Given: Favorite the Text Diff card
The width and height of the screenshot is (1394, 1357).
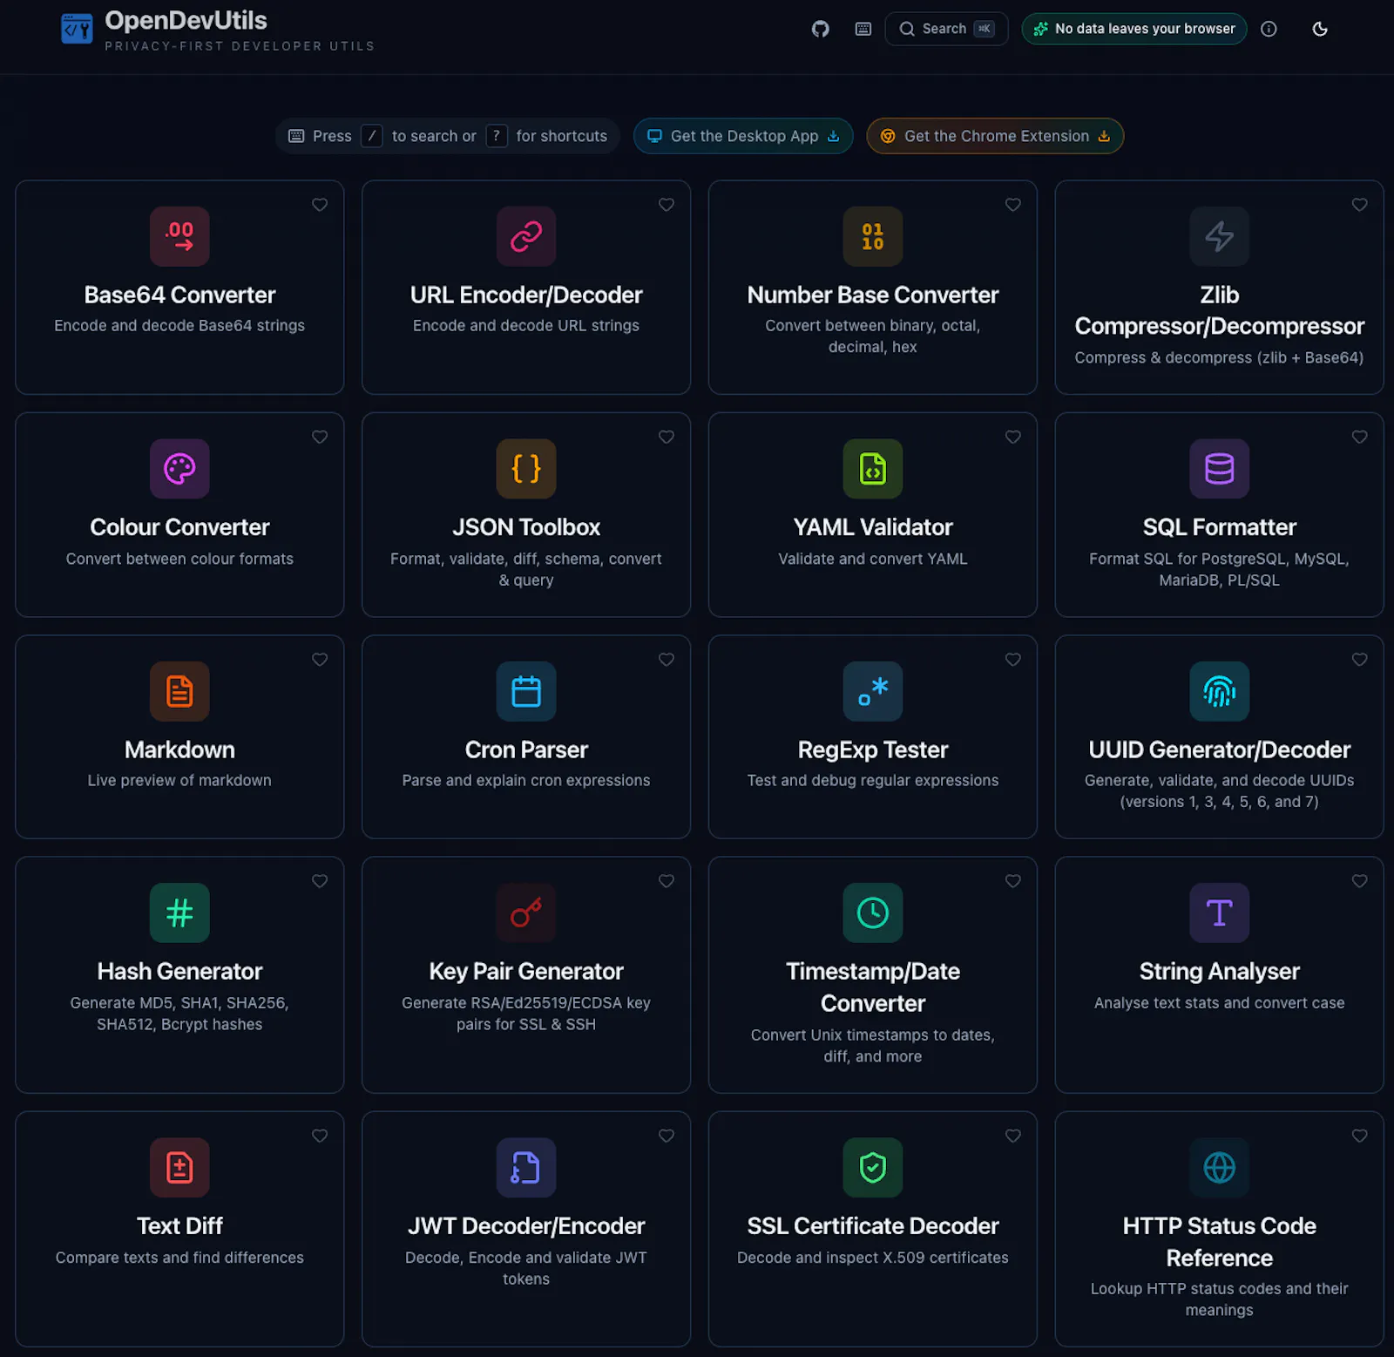Looking at the screenshot, I should click(x=320, y=1136).
